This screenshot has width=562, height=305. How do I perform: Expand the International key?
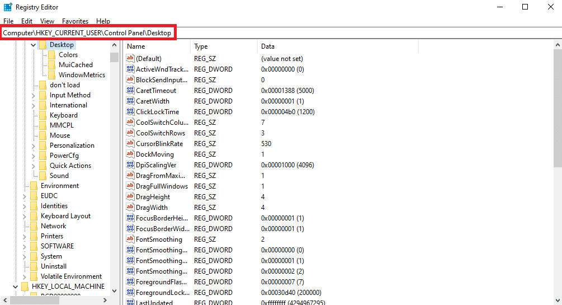tap(34, 106)
